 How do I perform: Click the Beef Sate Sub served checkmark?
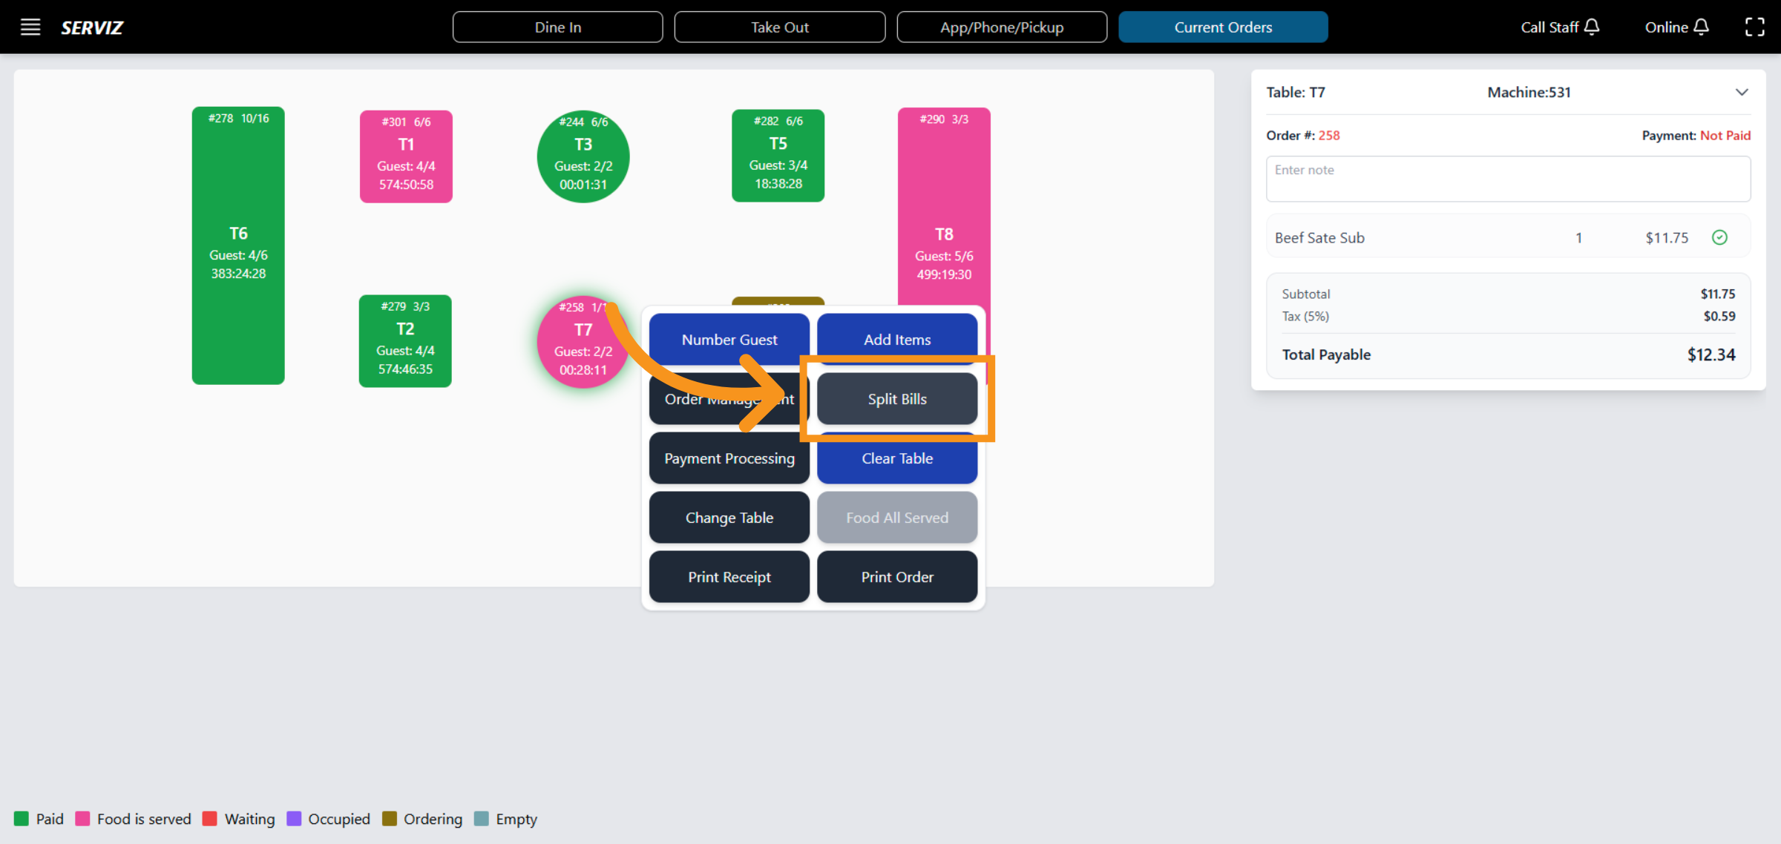(1719, 237)
